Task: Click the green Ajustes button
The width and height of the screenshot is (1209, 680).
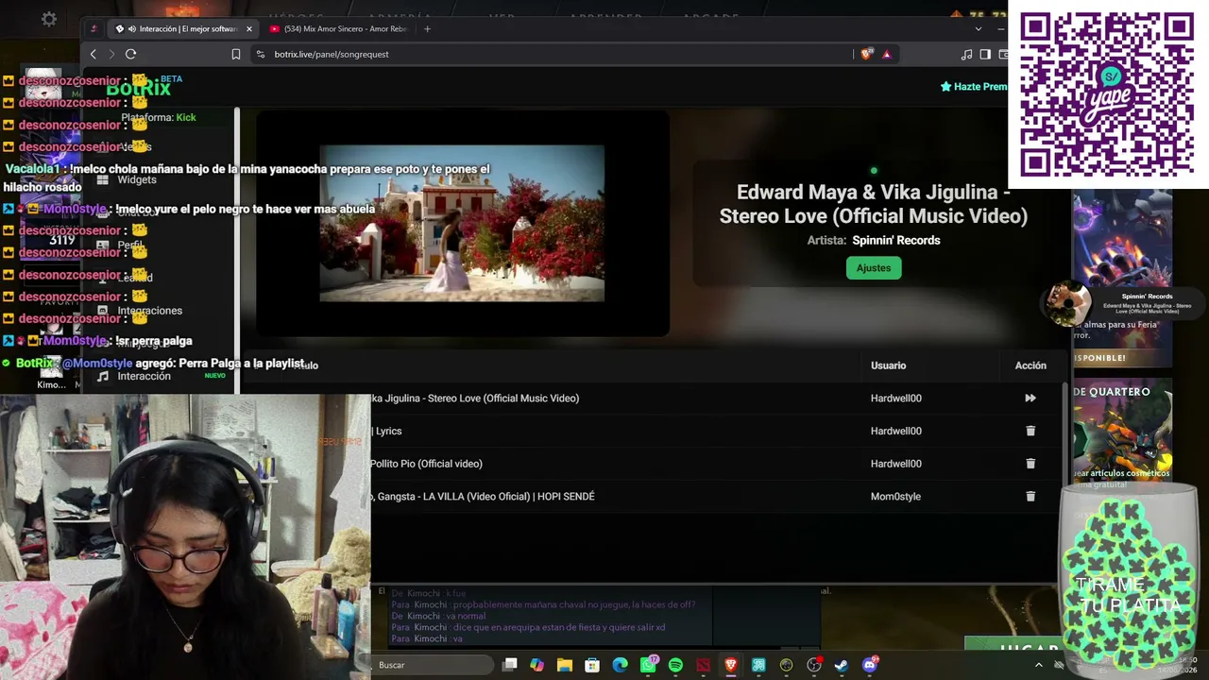Action: (x=874, y=268)
